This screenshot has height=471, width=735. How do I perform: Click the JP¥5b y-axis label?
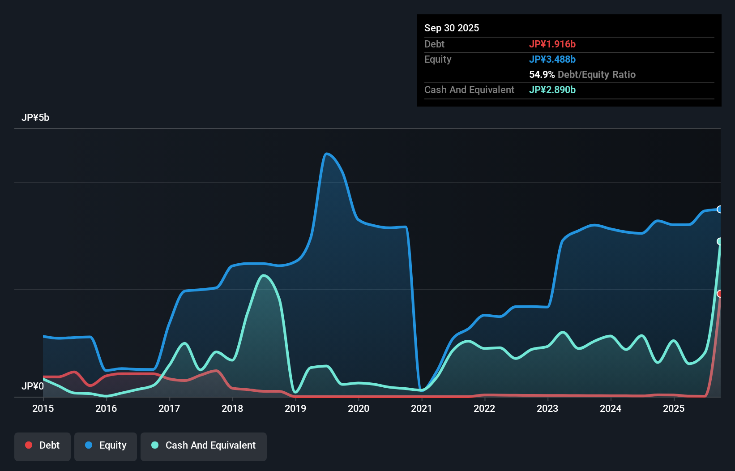coord(35,118)
